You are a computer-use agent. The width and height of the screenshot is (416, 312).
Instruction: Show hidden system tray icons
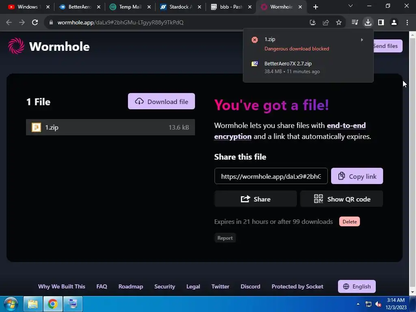(358, 304)
